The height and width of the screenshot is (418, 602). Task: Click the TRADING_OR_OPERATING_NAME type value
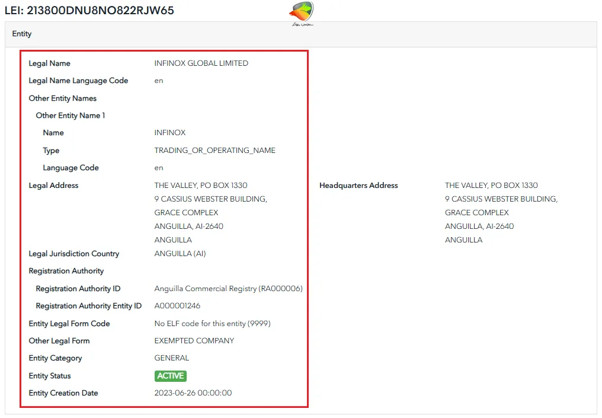214,151
